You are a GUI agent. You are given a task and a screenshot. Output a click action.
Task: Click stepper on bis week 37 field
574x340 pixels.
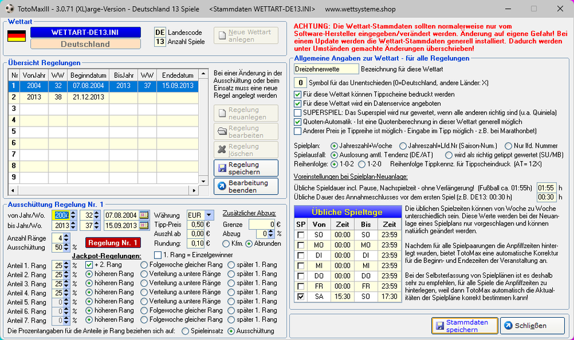click(x=97, y=225)
